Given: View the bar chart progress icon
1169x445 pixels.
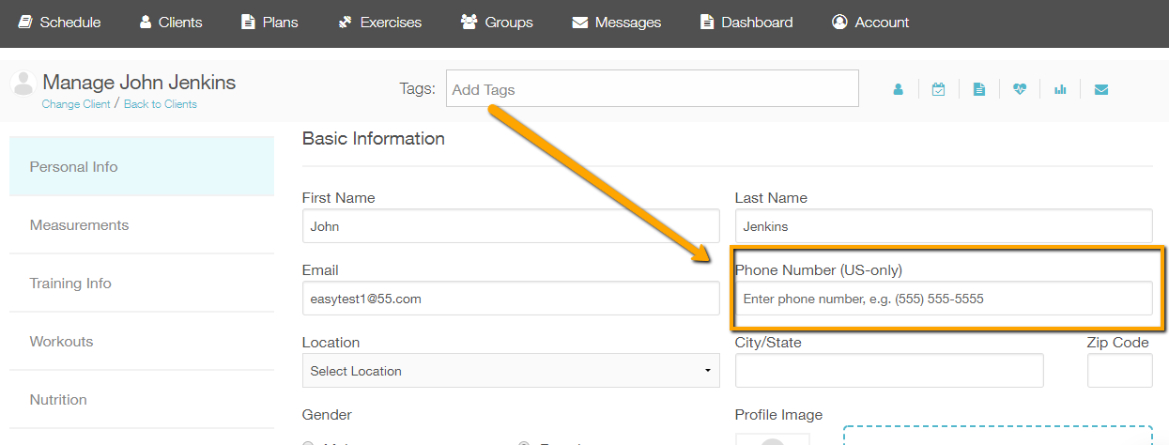Looking at the screenshot, I should tap(1060, 89).
